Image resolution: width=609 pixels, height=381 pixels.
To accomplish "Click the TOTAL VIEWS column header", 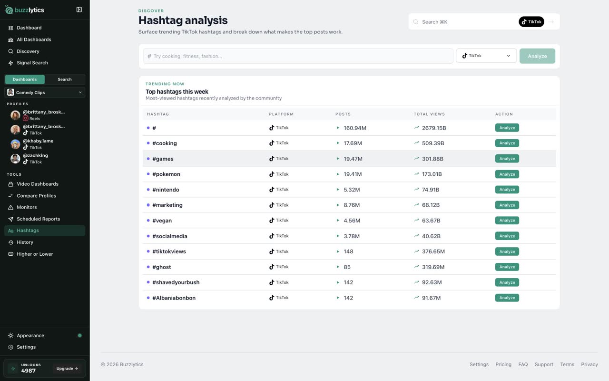I will coord(430,114).
